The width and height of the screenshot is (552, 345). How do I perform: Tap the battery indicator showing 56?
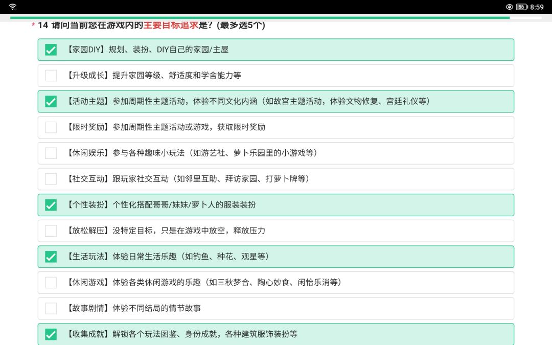[x=522, y=7]
